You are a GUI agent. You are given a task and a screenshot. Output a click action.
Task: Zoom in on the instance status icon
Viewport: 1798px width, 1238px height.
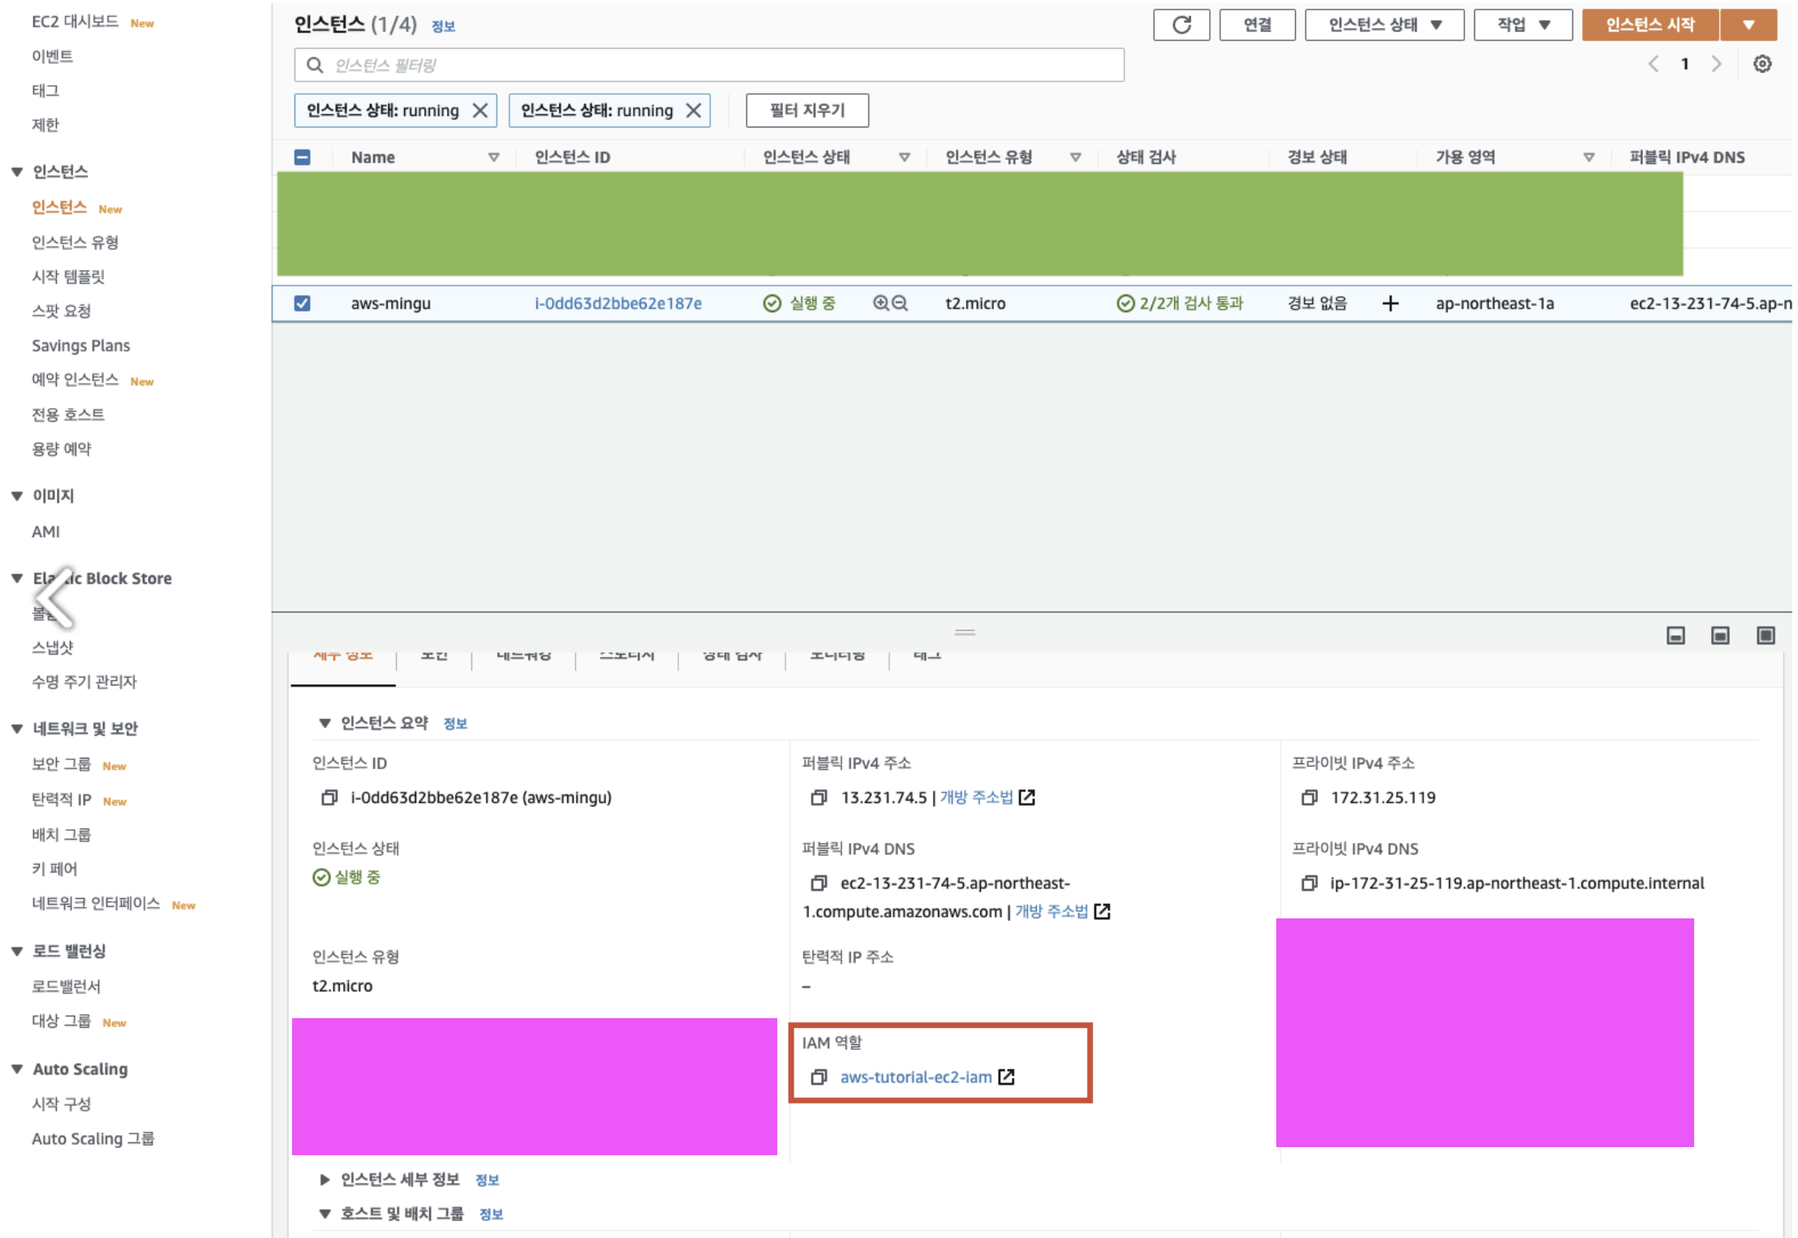(881, 303)
